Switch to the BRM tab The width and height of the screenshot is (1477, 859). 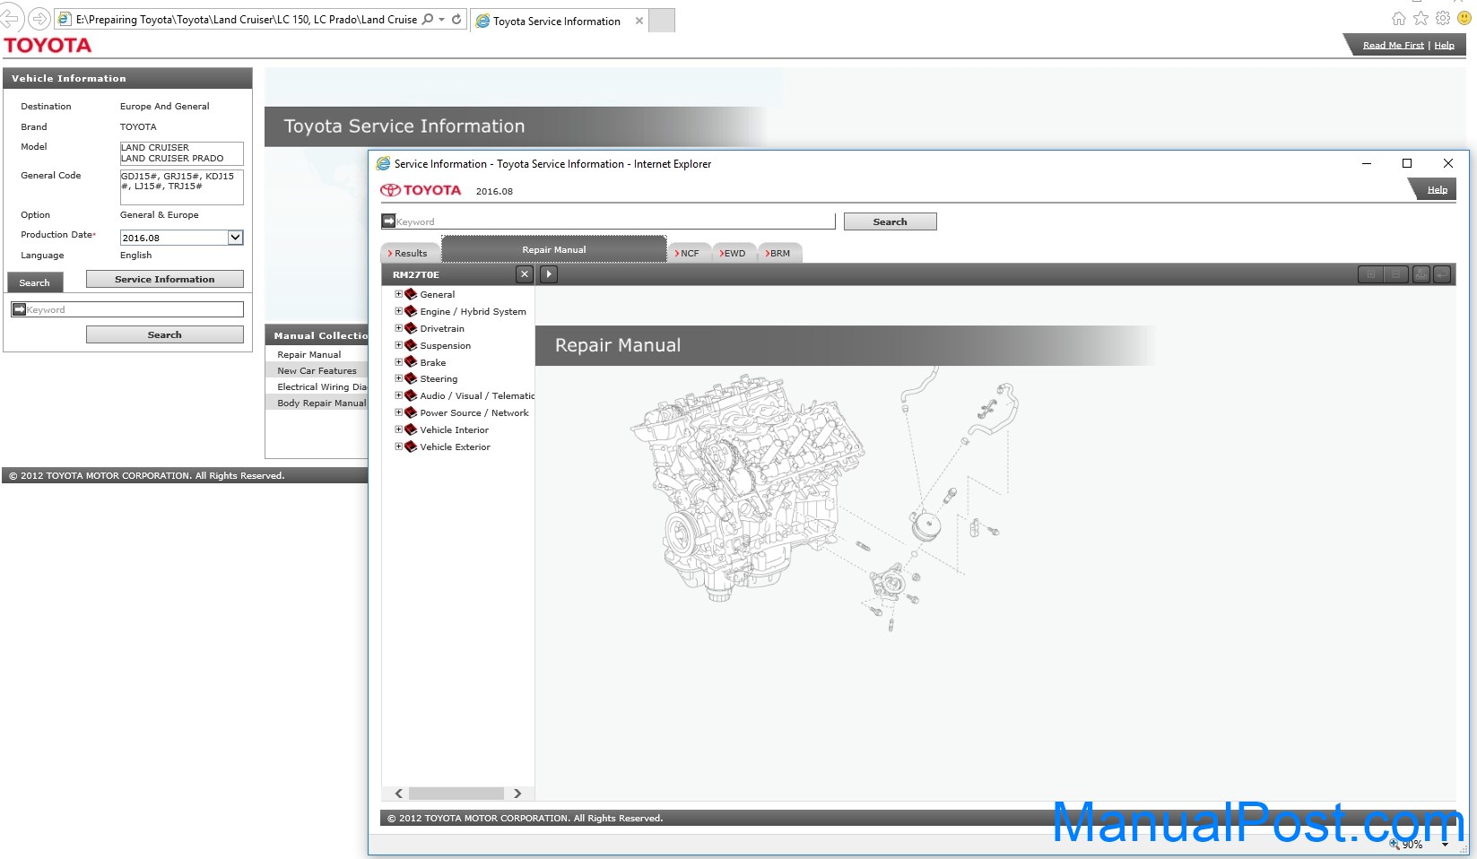[780, 253]
